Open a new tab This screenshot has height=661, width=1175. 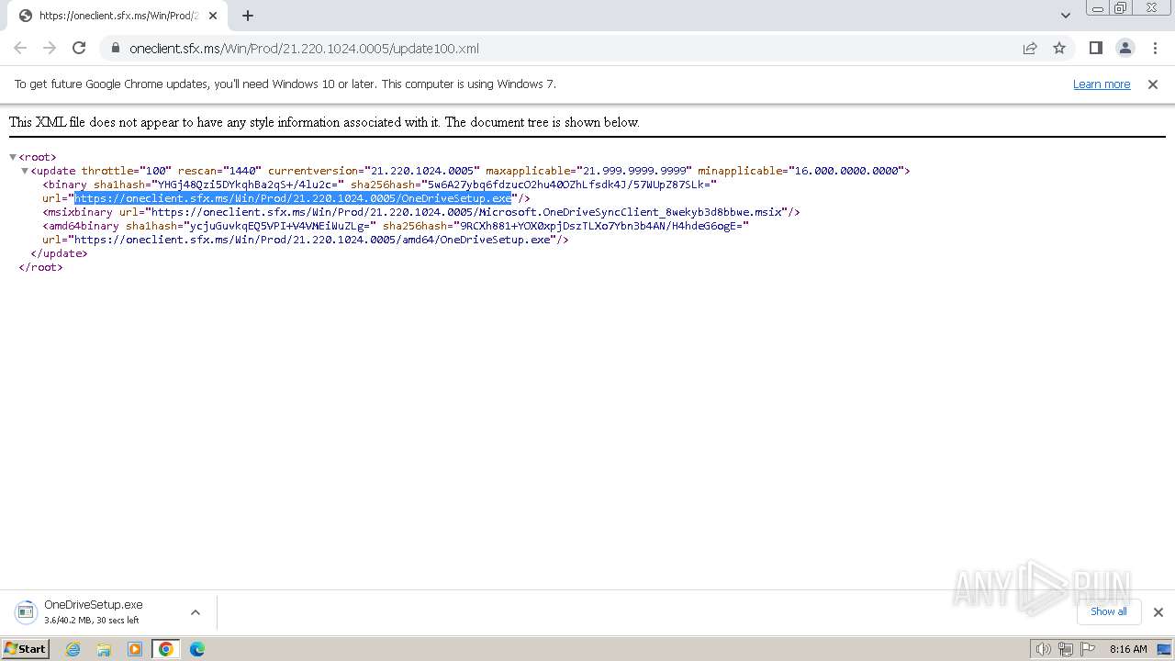click(x=248, y=16)
